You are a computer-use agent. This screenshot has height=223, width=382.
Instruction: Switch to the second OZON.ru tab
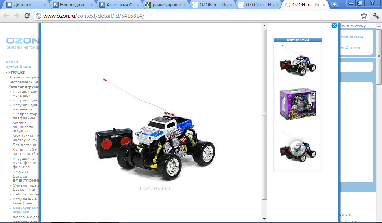click(x=258, y=5)
